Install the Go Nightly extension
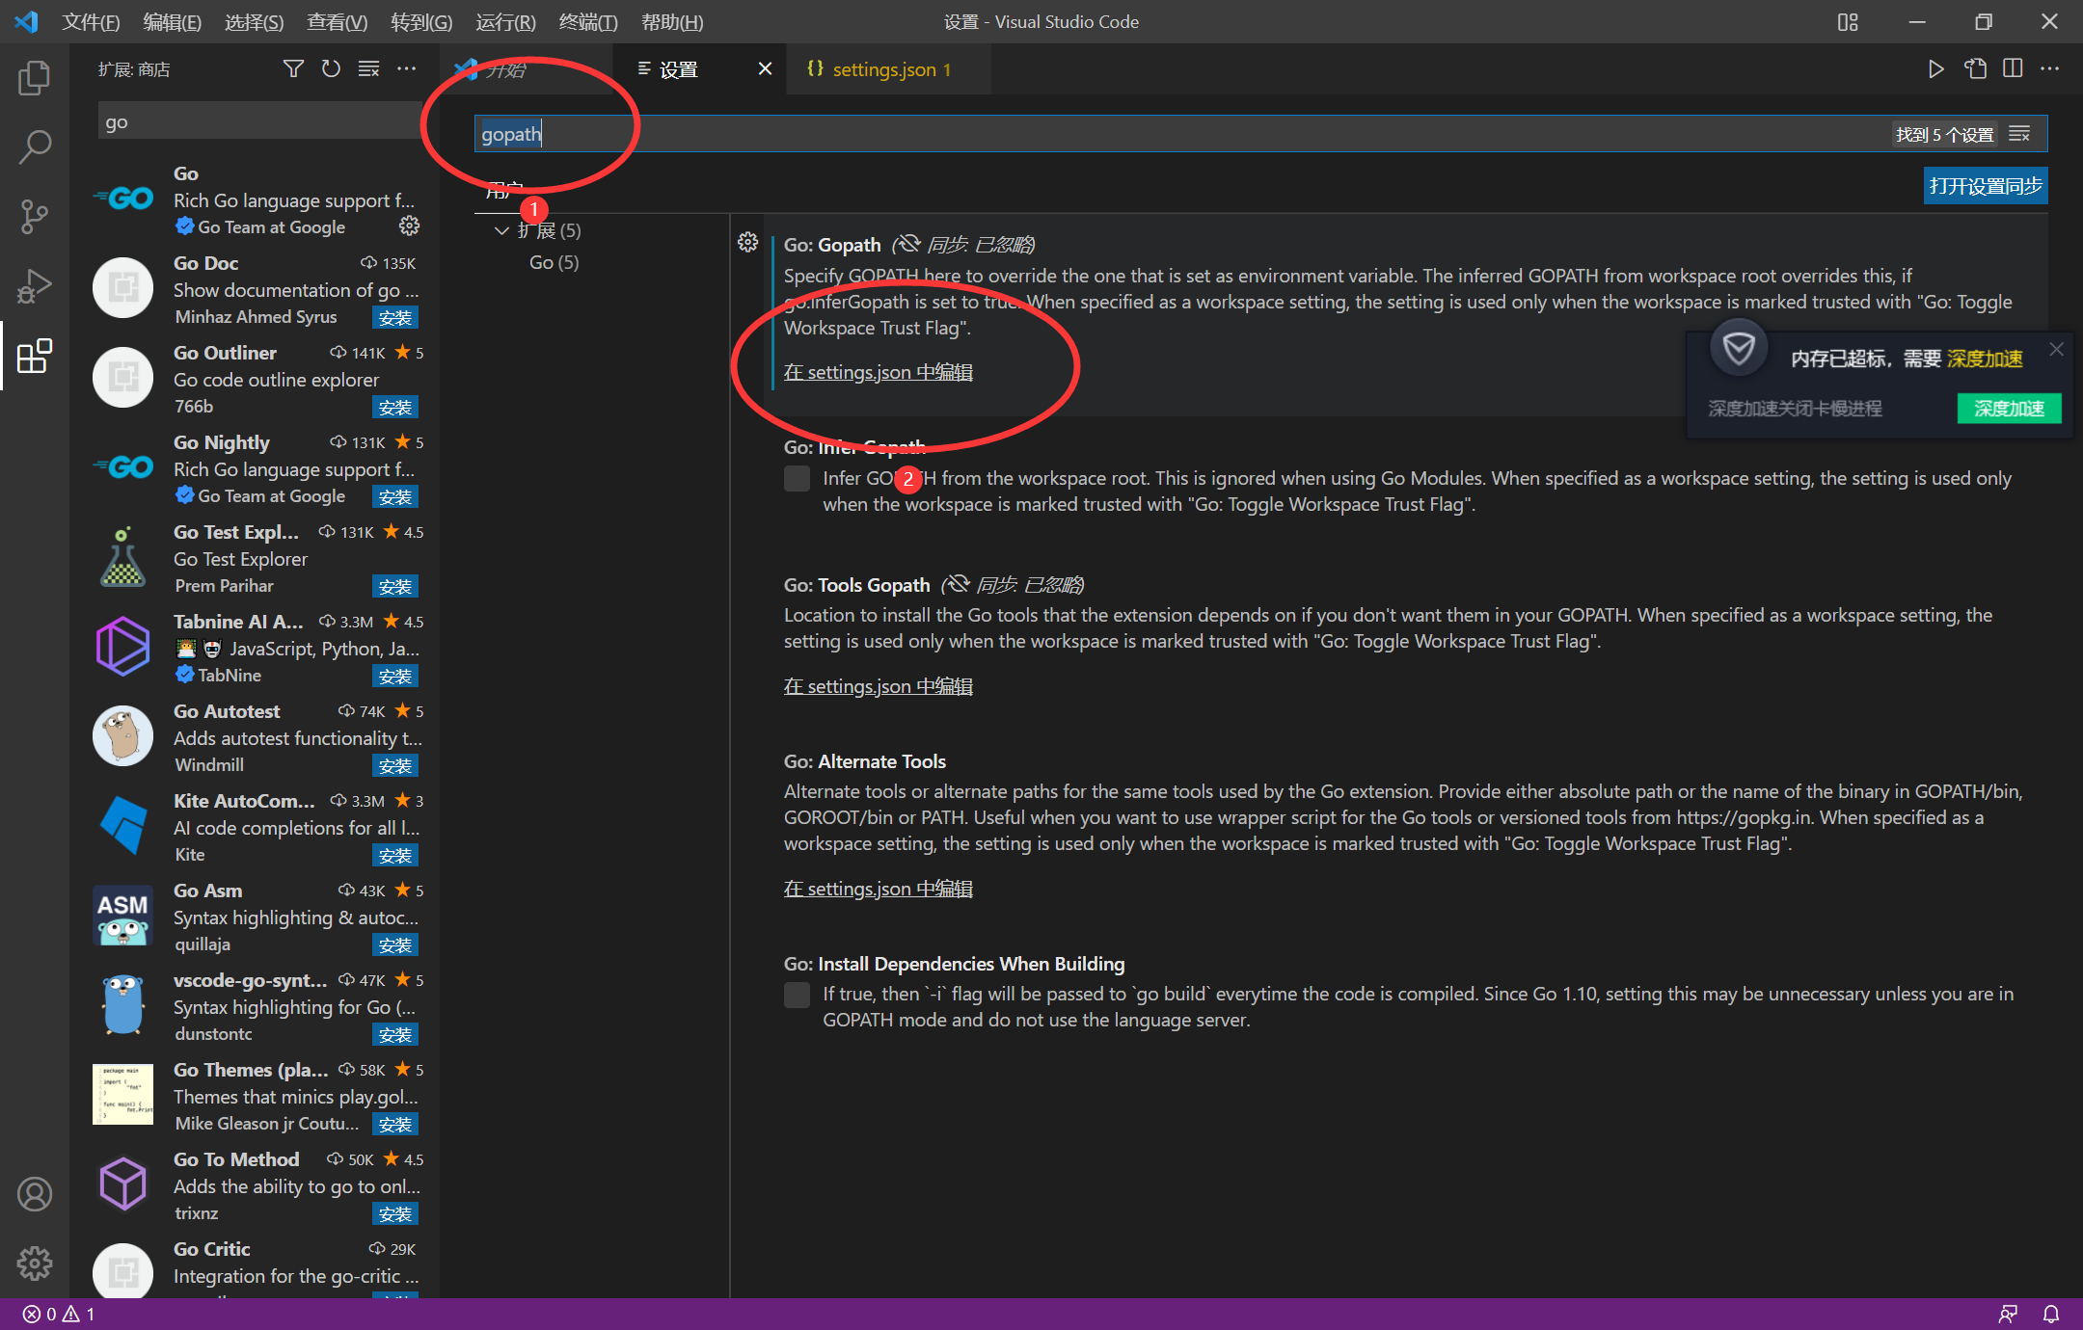This screenshot has width=2083, height=1330. (x=395, y=497)
